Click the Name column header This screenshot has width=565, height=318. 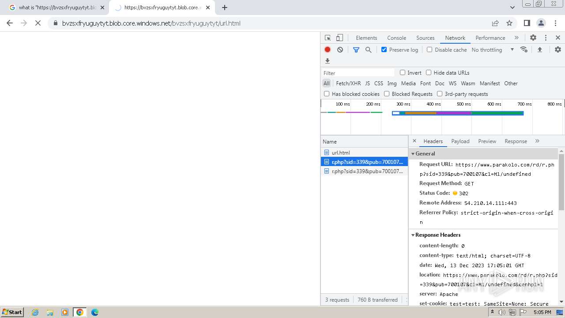(364, 142)
